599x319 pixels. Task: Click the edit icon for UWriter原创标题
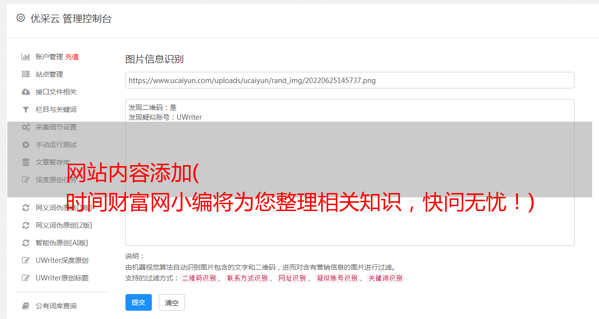click(x=26, y=278)
